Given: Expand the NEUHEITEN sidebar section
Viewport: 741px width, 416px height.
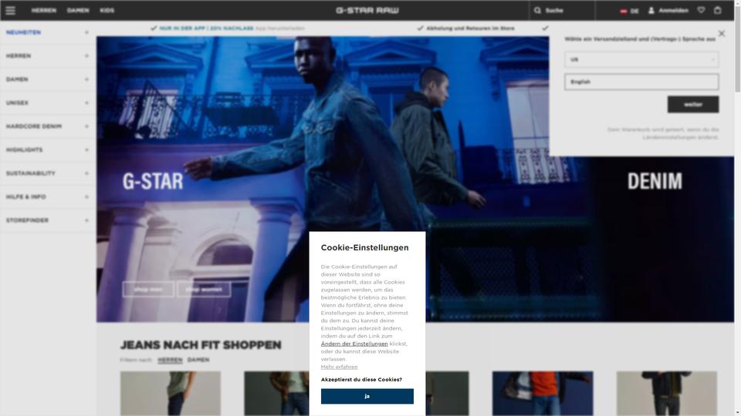Looking at the screenshot, I should pyautogui.click(x=86, y=32).
